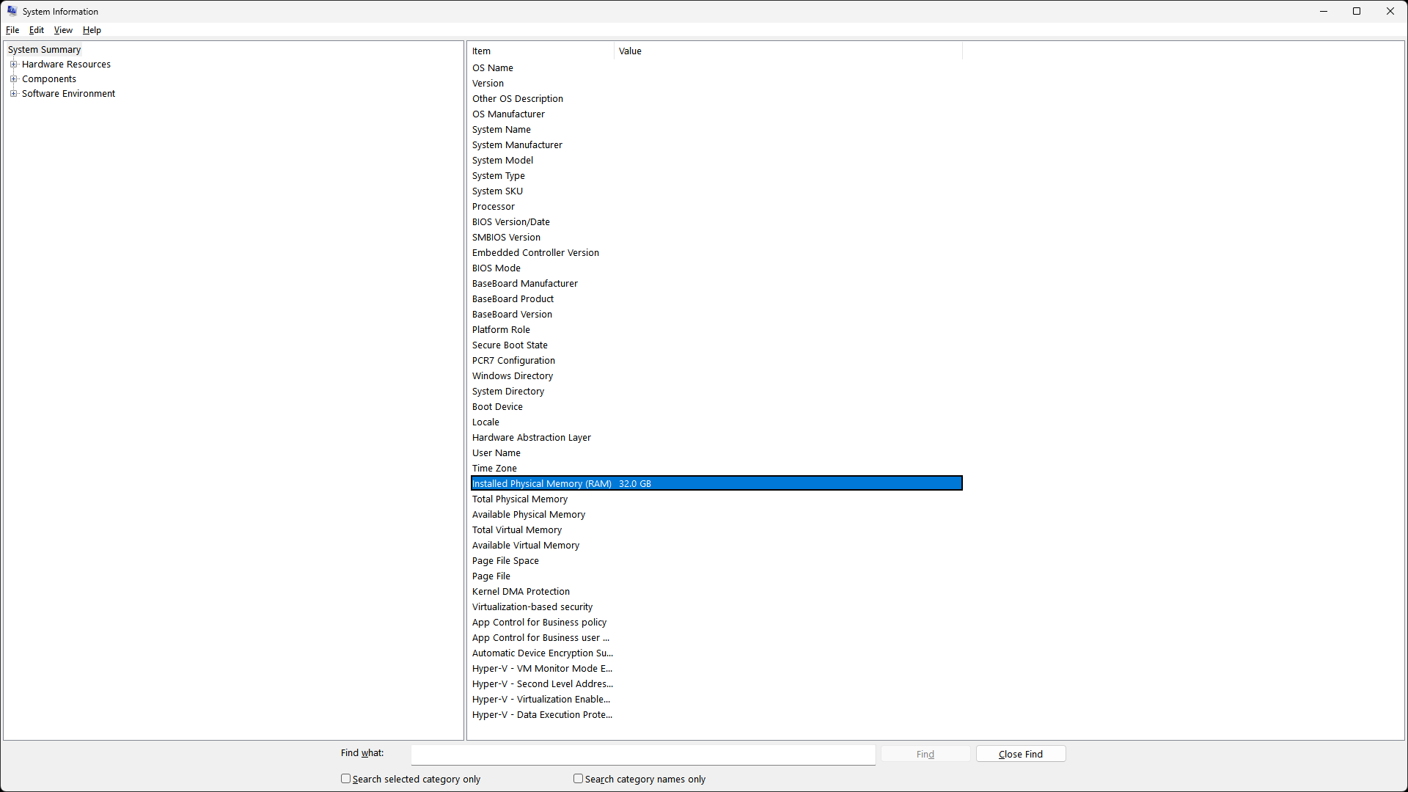
Task: Open the Help menu
Action: click(x=92, y=30)
